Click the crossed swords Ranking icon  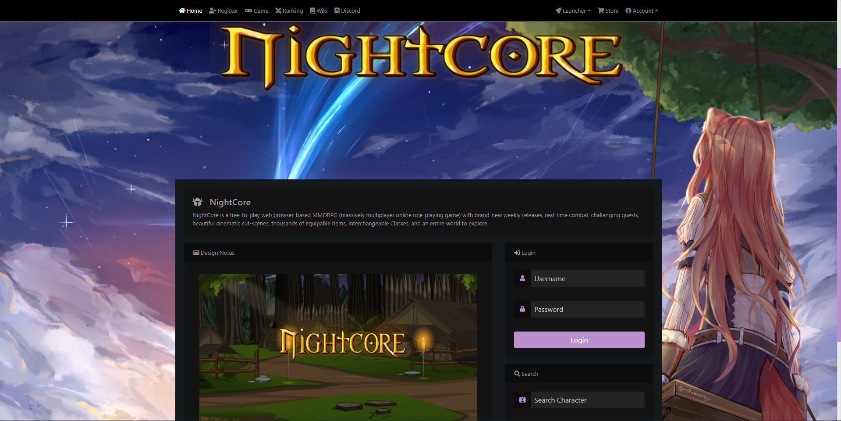point(278,11)
